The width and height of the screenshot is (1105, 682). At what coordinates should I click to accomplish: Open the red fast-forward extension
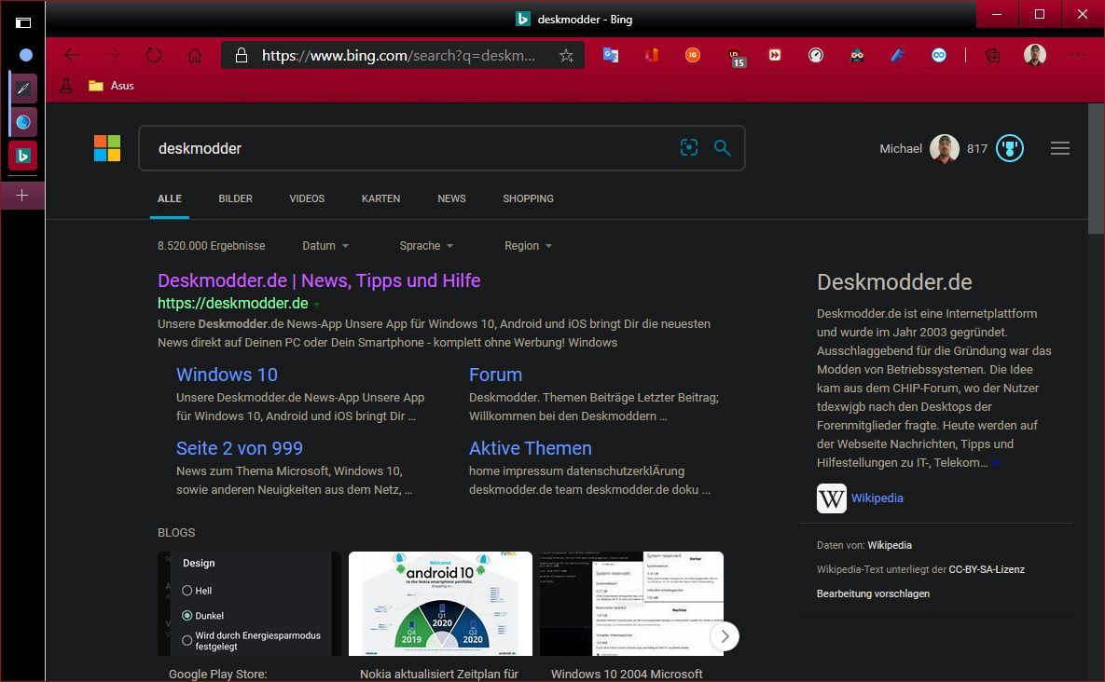click(x=775, y=55)
